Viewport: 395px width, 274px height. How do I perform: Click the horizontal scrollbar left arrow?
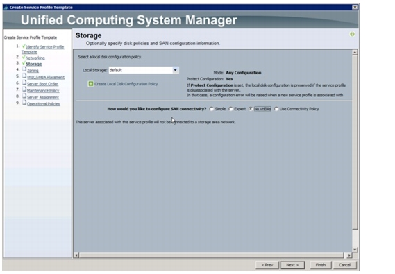(x=76, y=255)
